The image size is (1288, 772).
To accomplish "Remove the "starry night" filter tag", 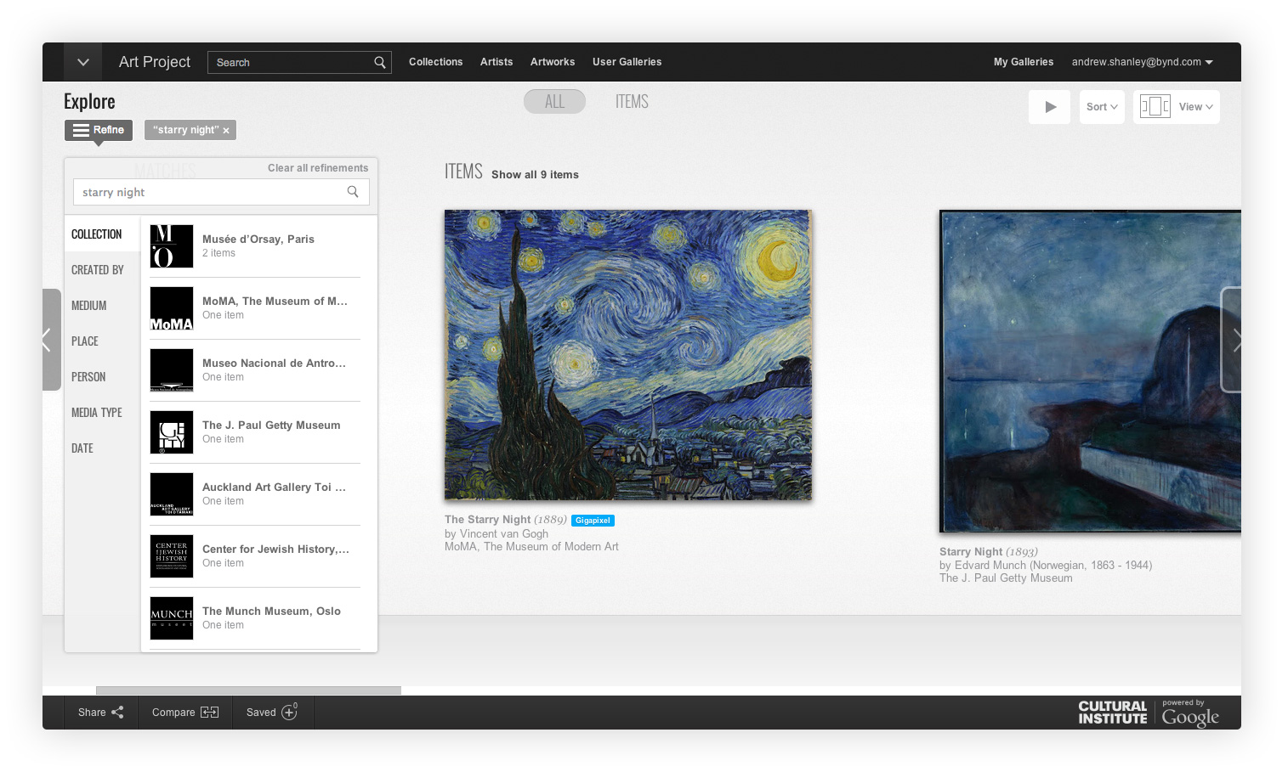I will click(x=226, y=131).
